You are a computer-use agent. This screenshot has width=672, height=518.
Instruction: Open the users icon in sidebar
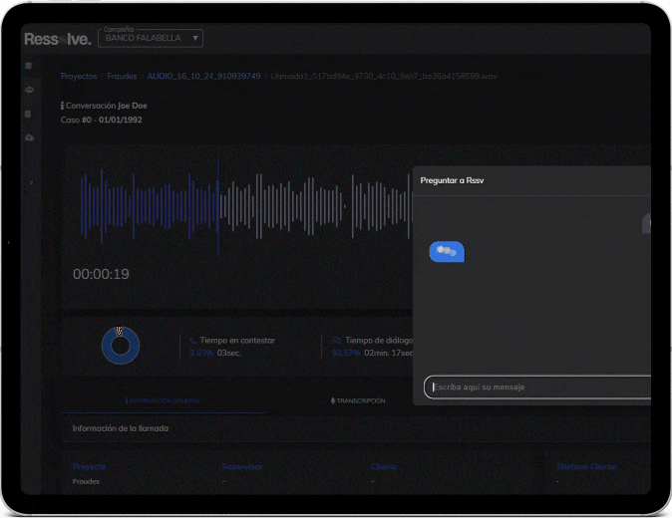click(x=29, y=90)
